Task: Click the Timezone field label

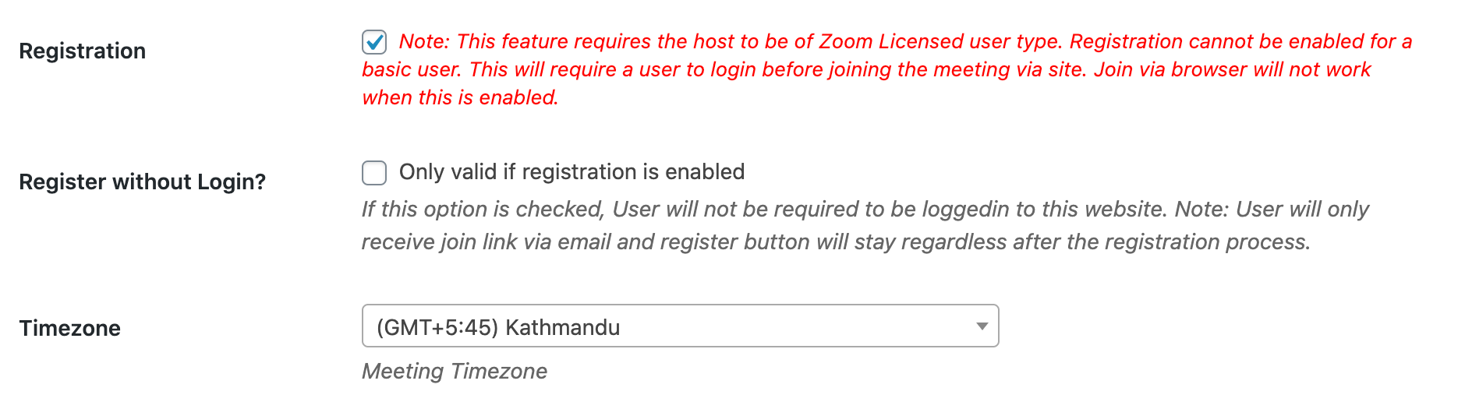Action: [69, 328]
